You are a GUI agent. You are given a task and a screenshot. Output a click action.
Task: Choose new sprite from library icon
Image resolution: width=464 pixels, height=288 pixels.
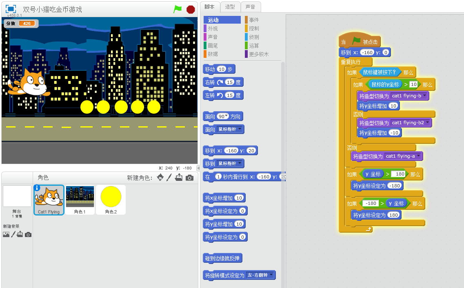pyautogui.click(x=160, y=177)
